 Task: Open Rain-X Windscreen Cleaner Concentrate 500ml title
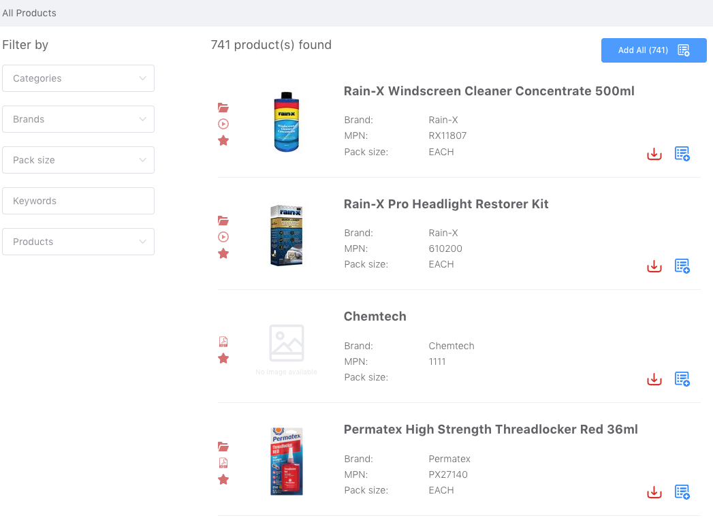[489, 91]
